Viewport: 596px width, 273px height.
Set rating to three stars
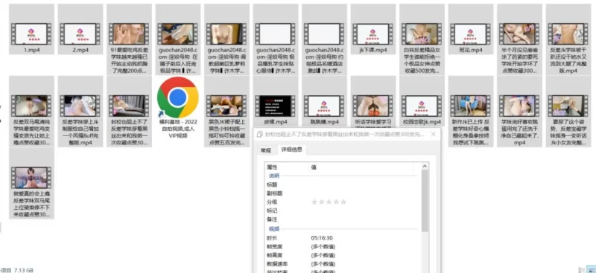tap(329, 202)
